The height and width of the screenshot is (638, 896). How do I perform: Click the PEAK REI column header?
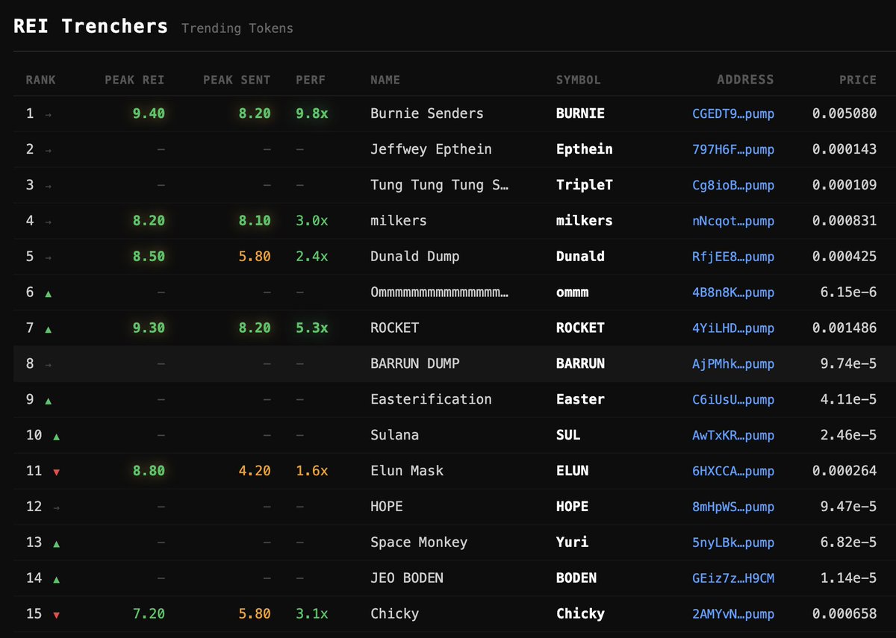[x=134, y=80]
